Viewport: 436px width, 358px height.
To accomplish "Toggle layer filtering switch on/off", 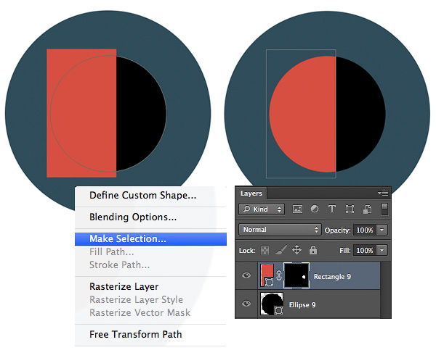I will click(x=384, y=209).
